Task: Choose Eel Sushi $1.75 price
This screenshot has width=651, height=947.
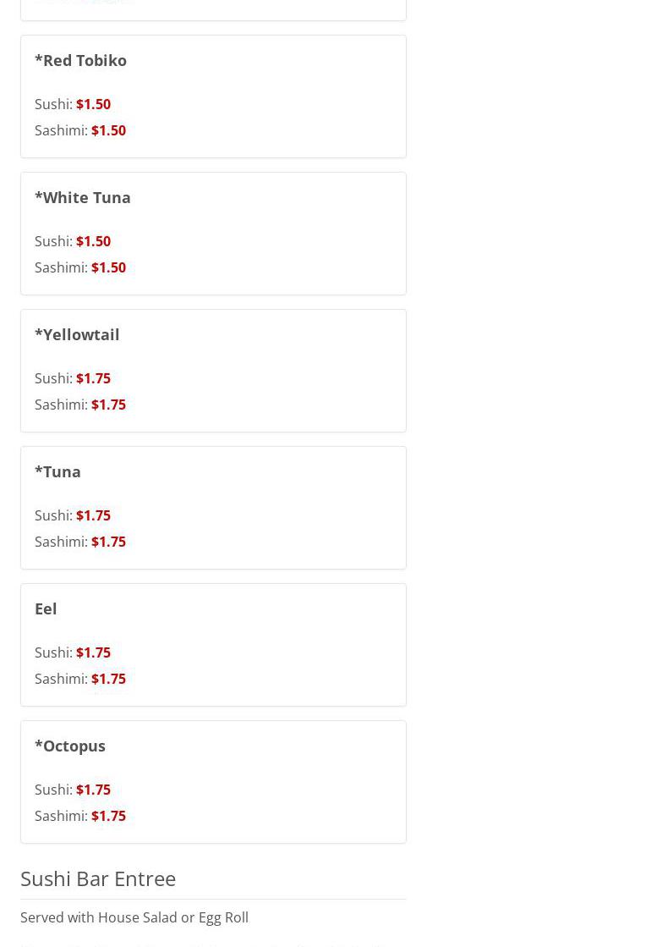Action: [93, 652]
